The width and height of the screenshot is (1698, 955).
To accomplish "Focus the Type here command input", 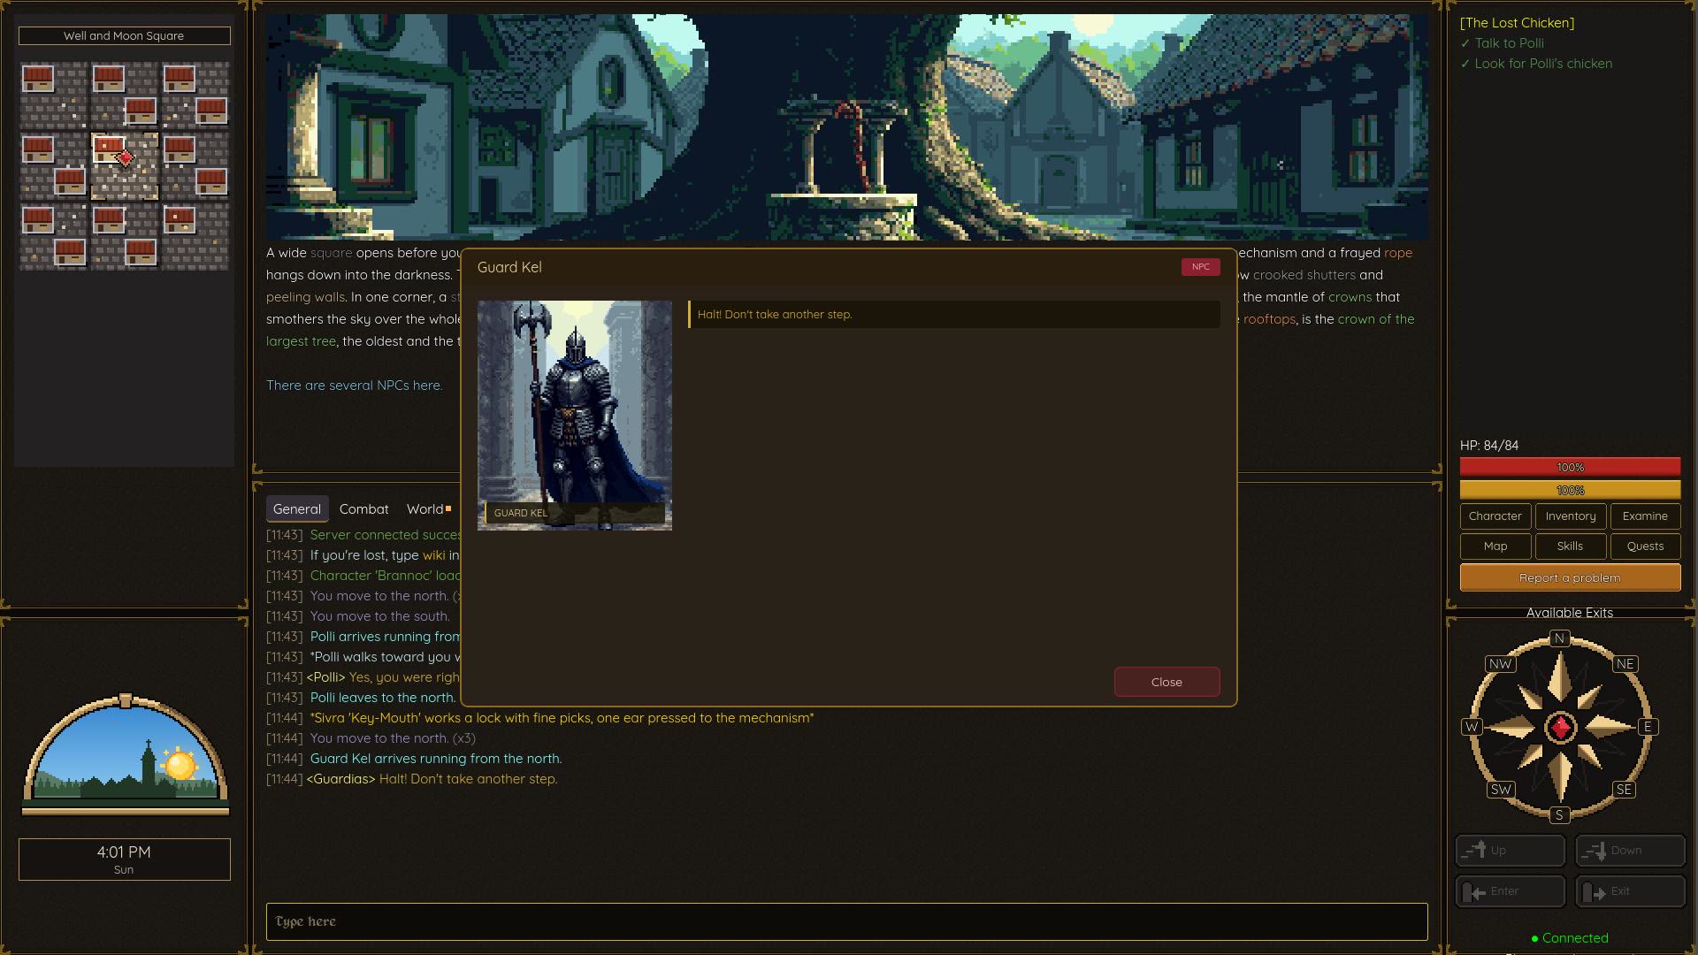I will pos(846,921).
